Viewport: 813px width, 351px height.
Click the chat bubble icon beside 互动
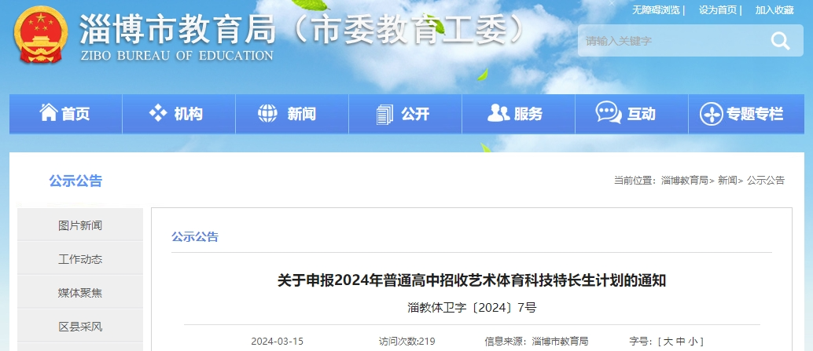coord(608,113)
